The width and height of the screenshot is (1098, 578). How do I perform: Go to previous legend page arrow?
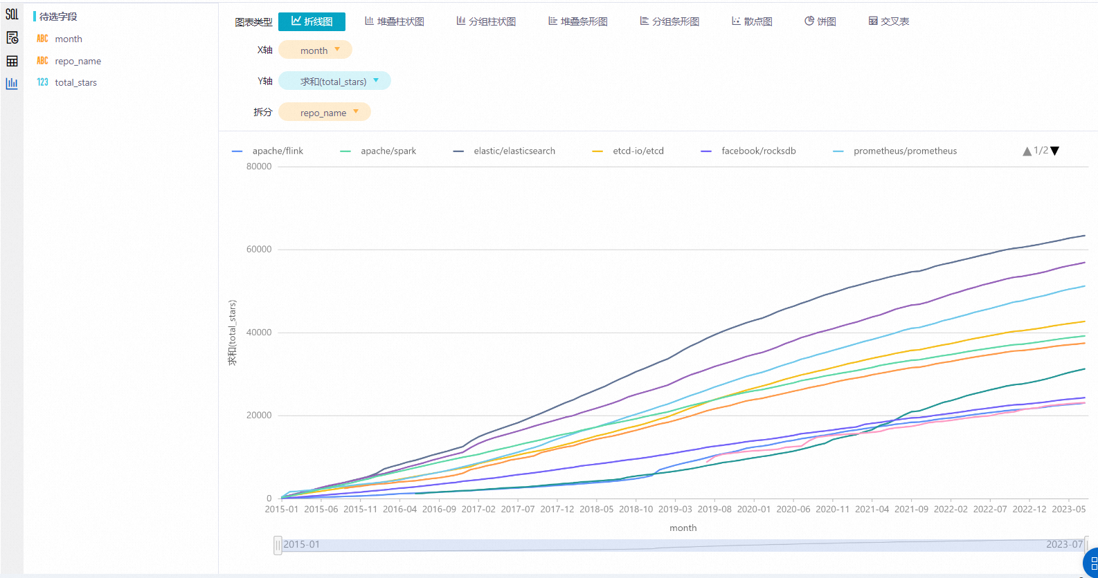[1027, 151]
